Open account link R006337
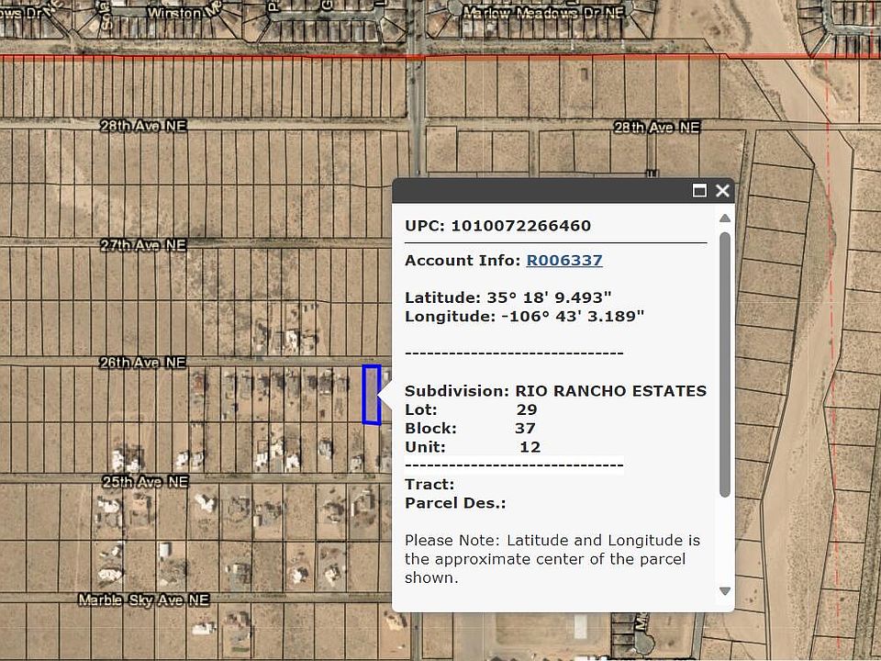881x661 pixels. 563,261
